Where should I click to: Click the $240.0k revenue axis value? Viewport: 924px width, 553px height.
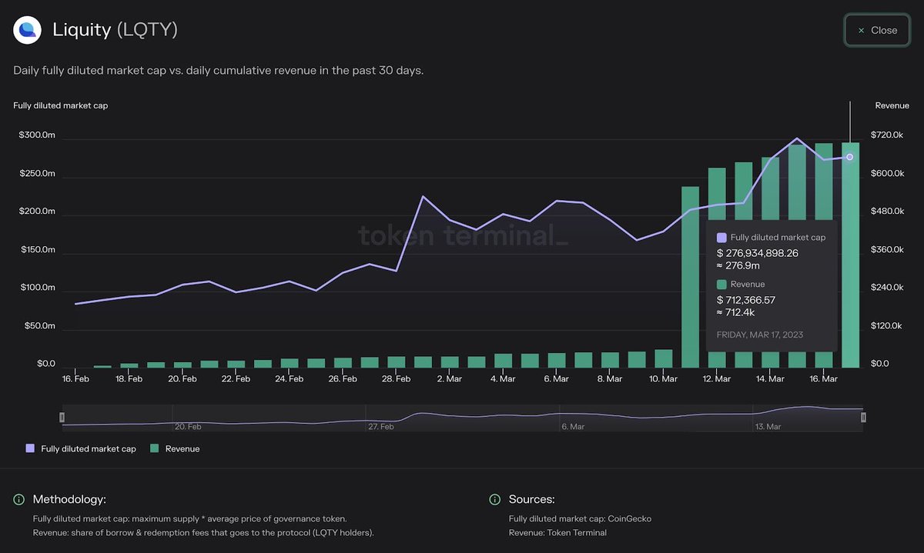886,288
